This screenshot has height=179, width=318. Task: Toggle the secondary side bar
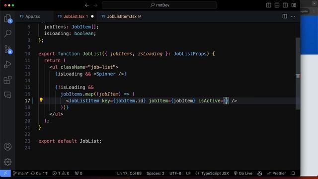(285, 5)
